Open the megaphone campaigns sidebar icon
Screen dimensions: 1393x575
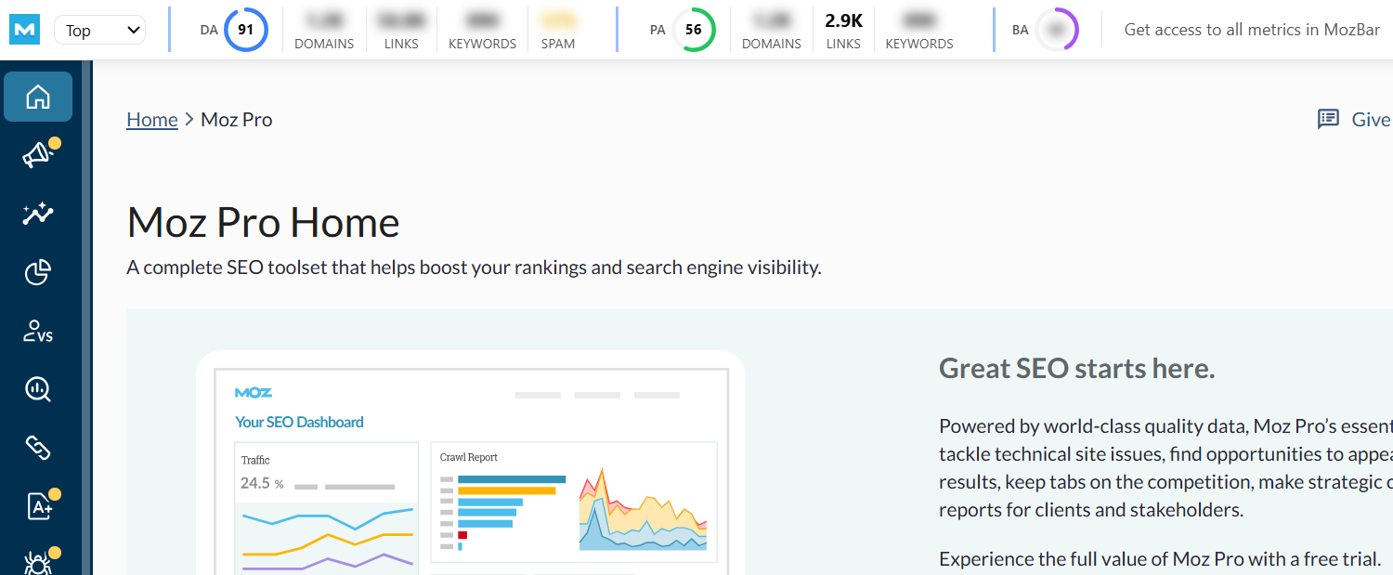[38, 155]
